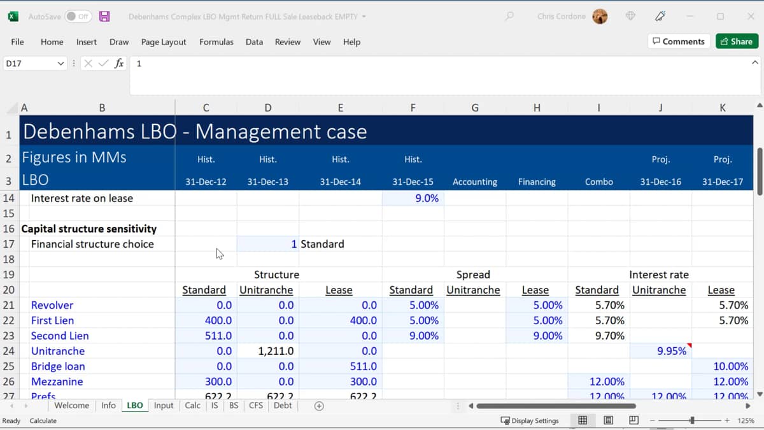Click the Bridge loan 511.0 cell

pos(341,366)
